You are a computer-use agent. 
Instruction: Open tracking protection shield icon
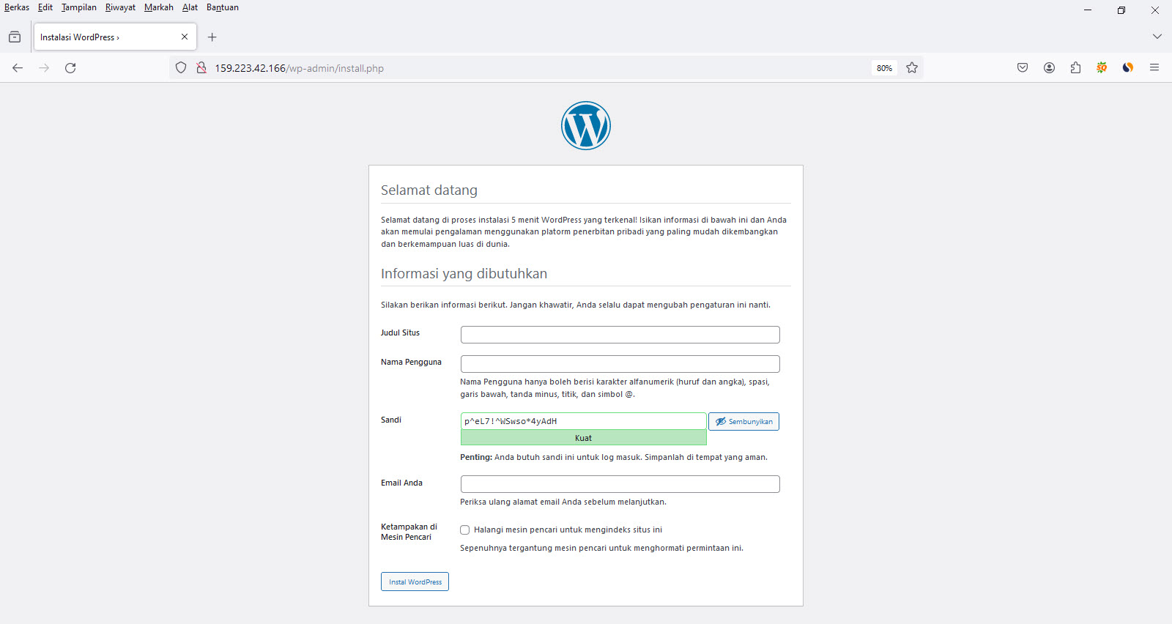coord(181,68)
